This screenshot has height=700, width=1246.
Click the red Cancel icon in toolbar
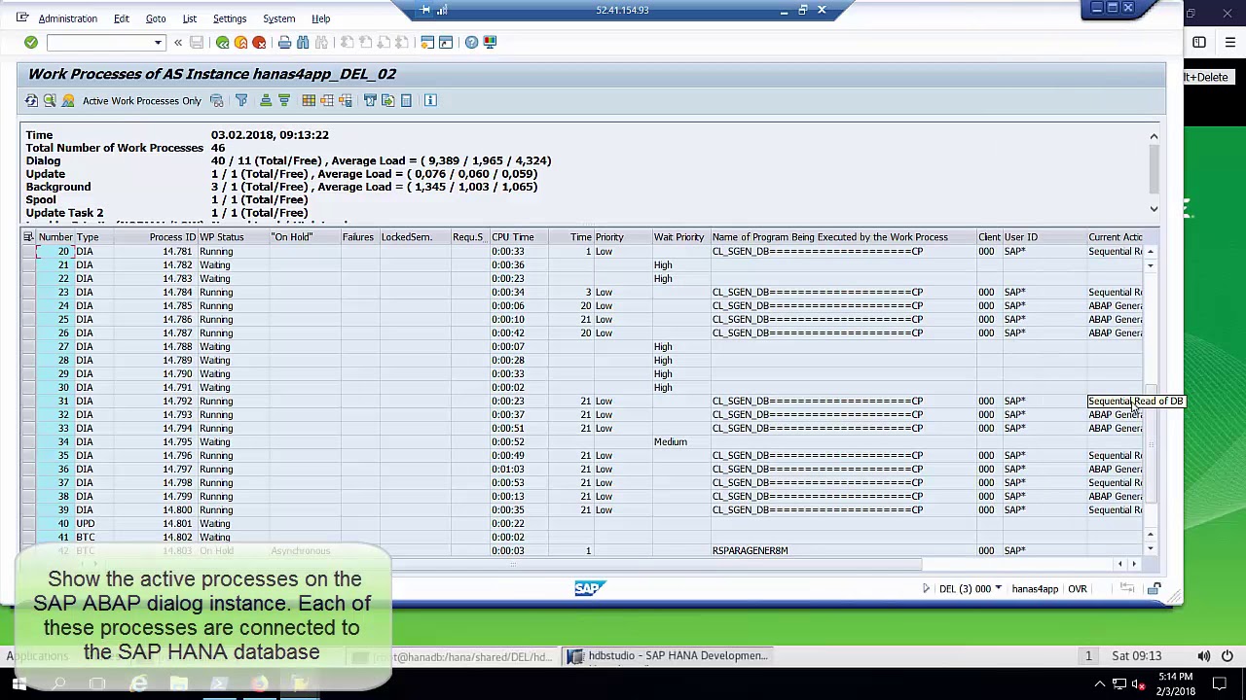pos(259,42)
